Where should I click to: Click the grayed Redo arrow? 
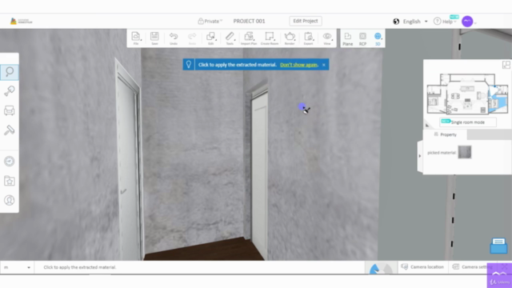coord(192,38)
